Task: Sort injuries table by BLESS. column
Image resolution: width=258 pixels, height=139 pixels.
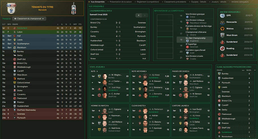Action: (249, 70)
